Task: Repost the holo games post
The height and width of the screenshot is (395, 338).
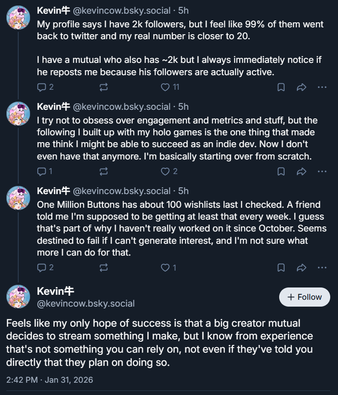Action: coord(104,171)
